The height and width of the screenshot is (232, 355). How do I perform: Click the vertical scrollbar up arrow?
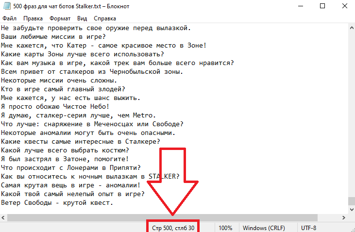click(x=352, y=28)
